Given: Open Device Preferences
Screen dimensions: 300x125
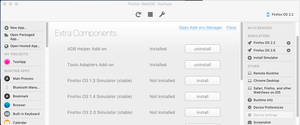Looking at the screenshot, I should 268,107.
